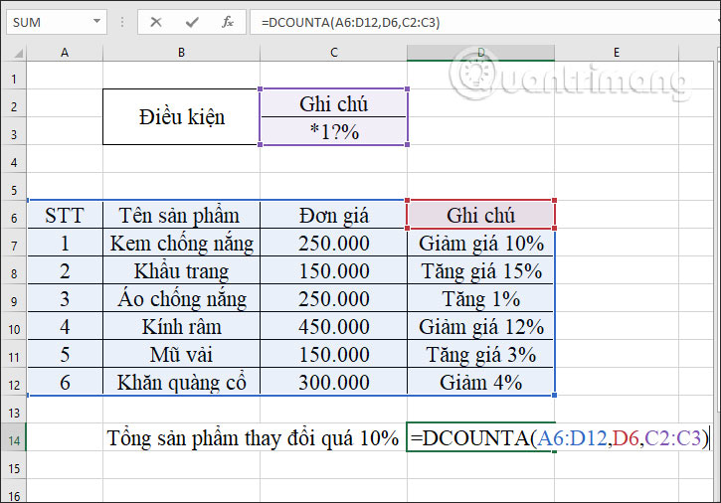The height and width of the screenshot is (503, 721).
Task: Click price cell '300.000'
Action: pyautogui.click(x=333, y=382)
